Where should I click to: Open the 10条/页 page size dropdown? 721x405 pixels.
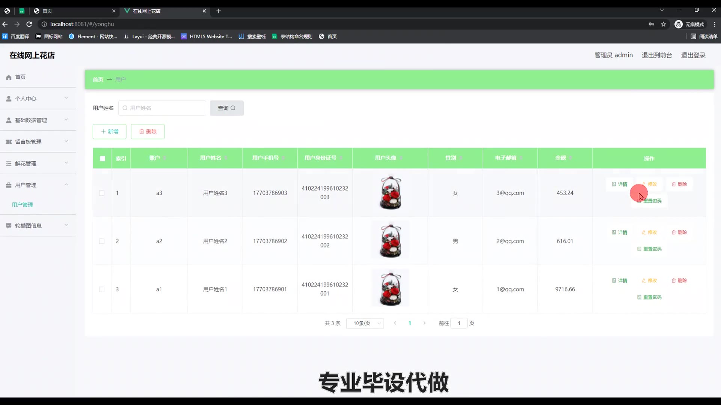[365, 323]
